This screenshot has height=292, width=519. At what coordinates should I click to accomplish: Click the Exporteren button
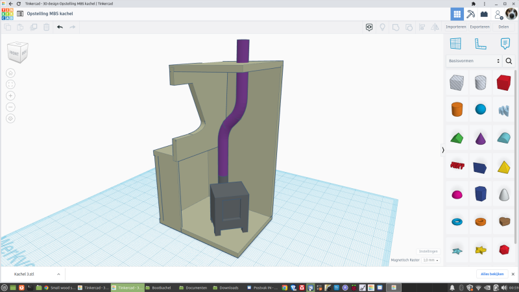479,27
